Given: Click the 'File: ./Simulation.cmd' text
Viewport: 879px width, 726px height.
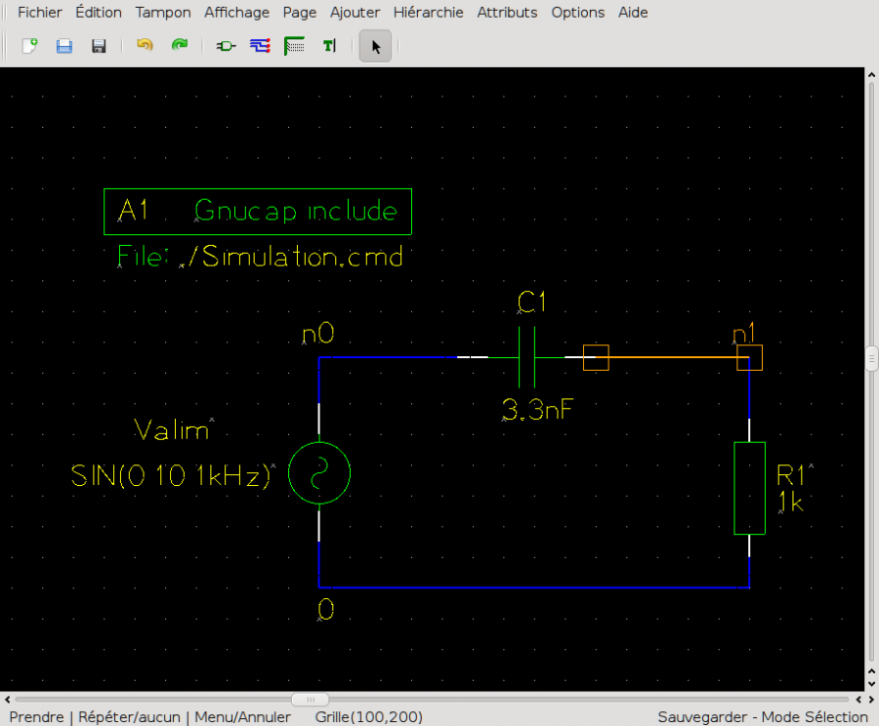Looking at the screenshot, I should (x=260, y=258).
